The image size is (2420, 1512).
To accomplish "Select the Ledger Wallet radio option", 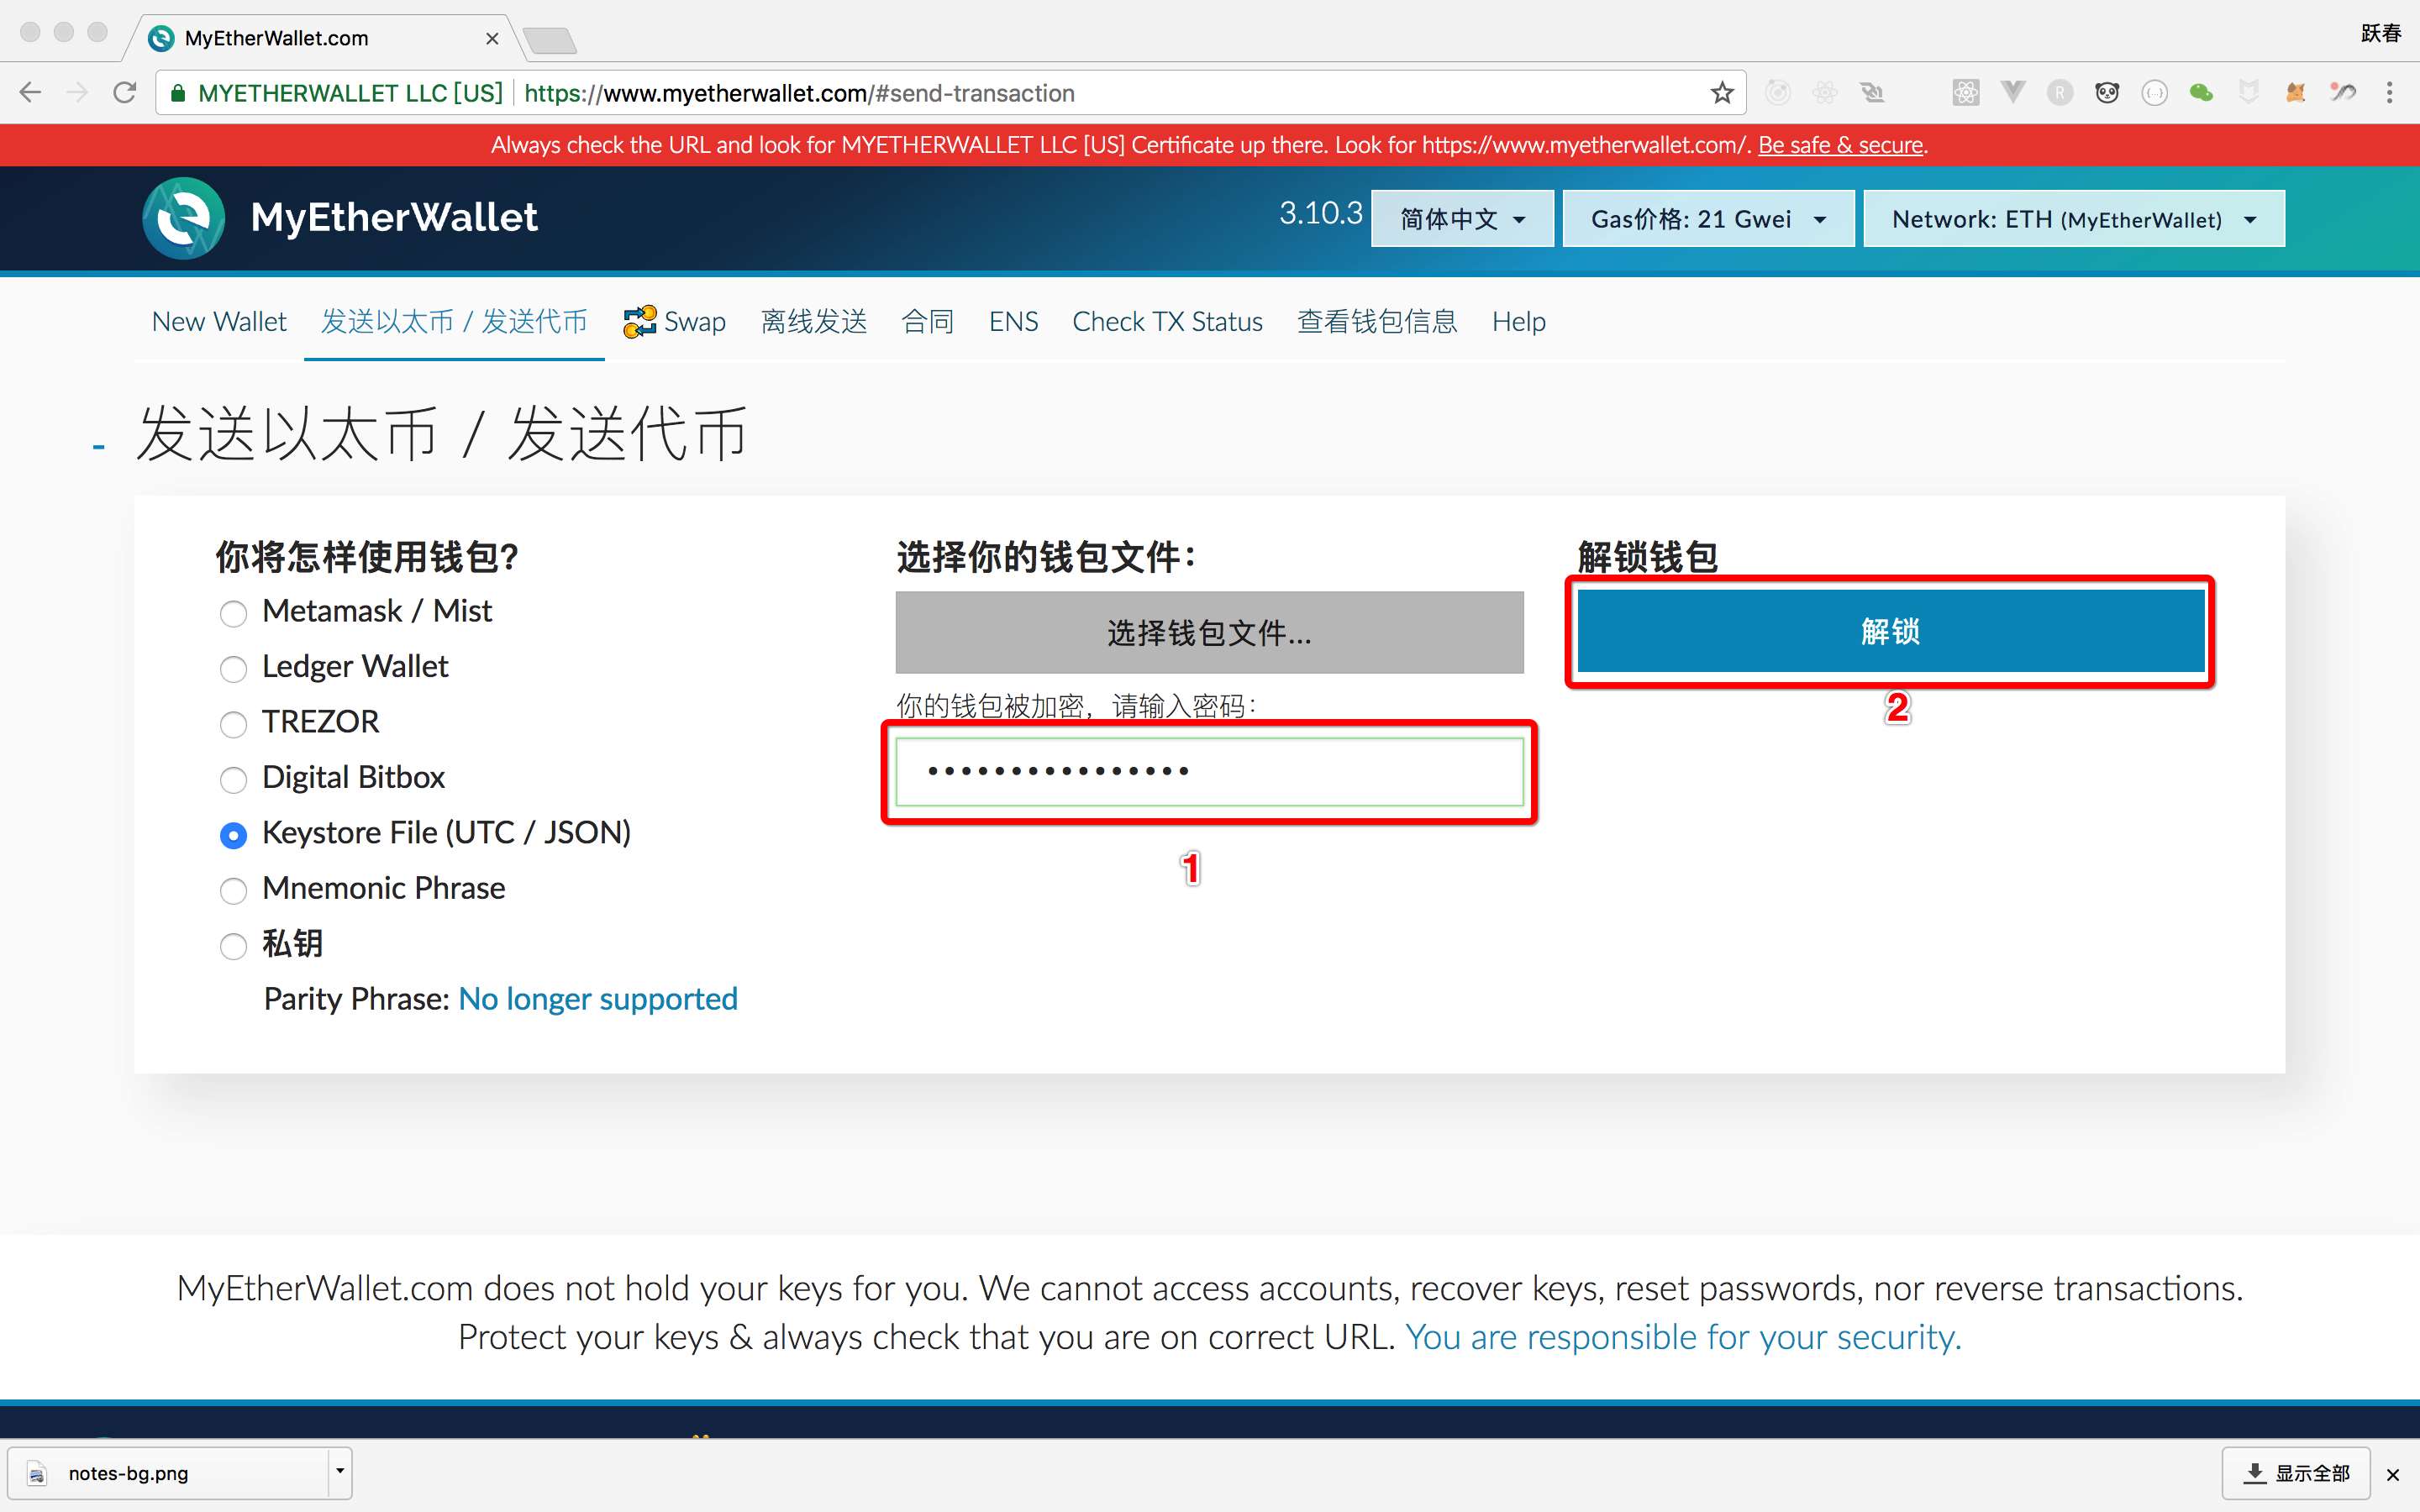I will tap(233, 668).
